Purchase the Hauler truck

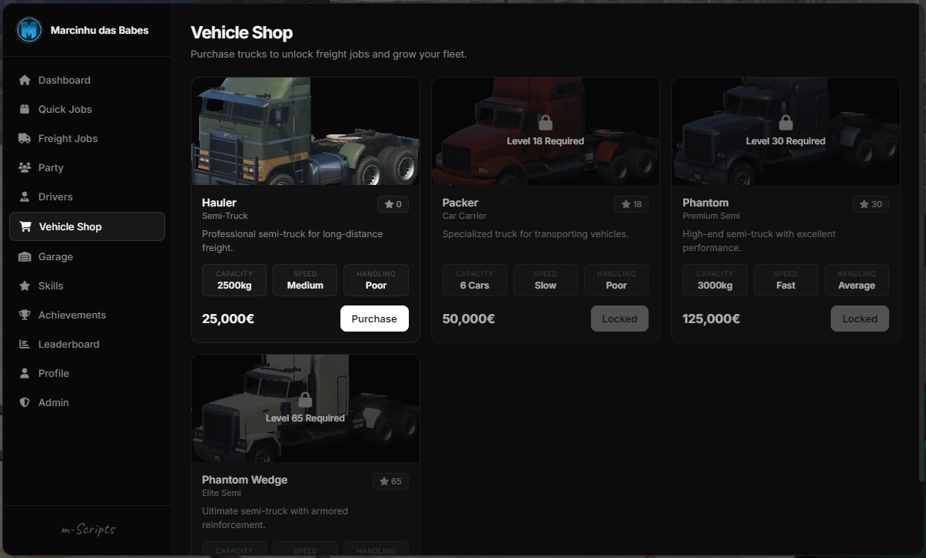click(374, 319)
